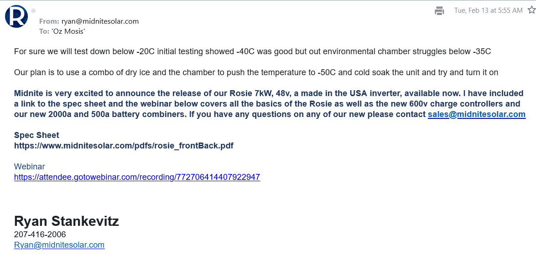Star the message from Ryan
This screenshot has height=265, width=536.
pos(531,10)
